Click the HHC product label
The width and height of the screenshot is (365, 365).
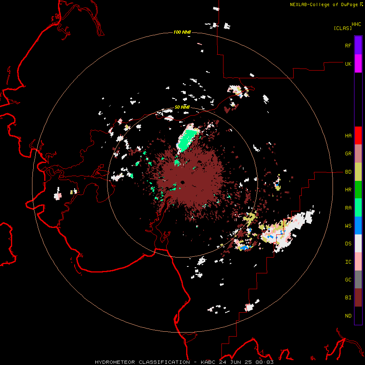[x=356, y=24]
